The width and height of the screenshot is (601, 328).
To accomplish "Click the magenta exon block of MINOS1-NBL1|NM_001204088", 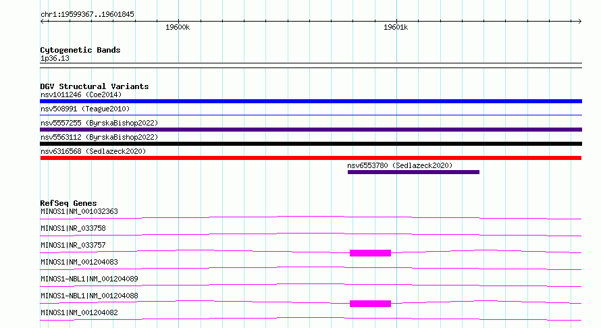I will (x=370, y=304).
